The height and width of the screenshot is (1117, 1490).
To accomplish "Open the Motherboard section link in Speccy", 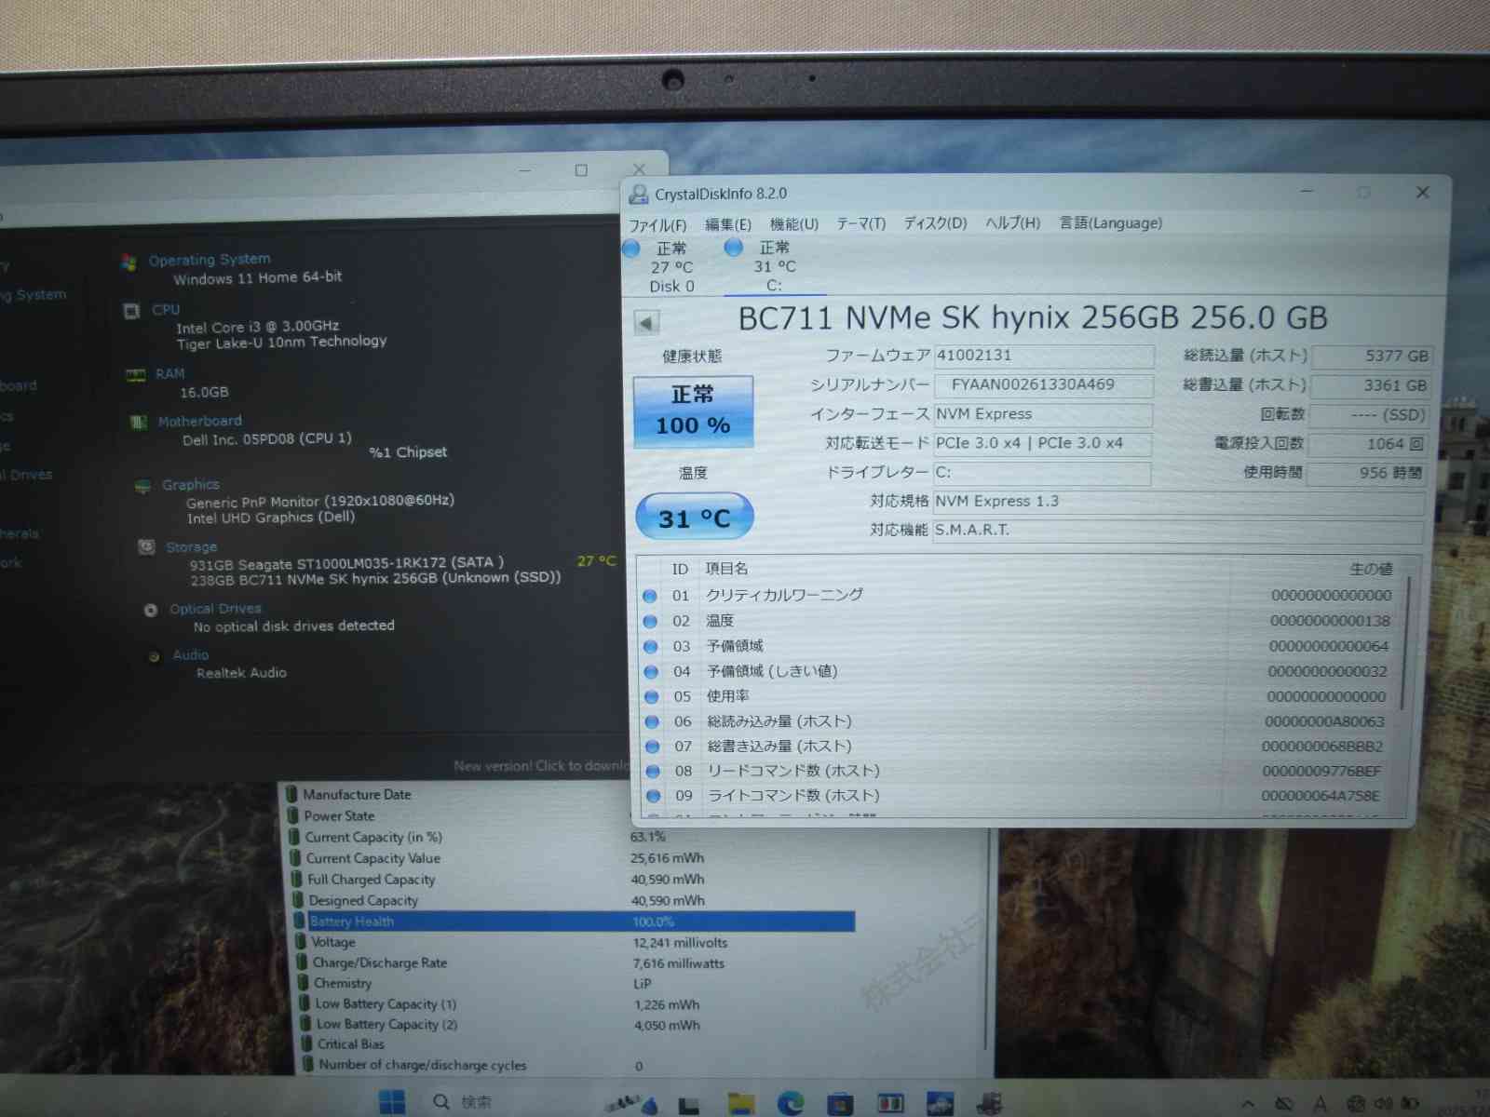I will pos(199,422).
